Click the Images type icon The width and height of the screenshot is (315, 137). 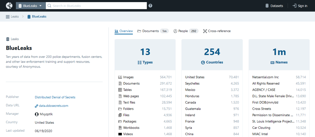pos(120,77)
